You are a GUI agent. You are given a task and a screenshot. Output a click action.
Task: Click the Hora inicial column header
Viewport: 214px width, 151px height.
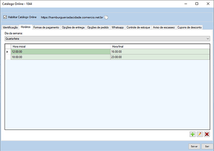click(x=60, y=47)
